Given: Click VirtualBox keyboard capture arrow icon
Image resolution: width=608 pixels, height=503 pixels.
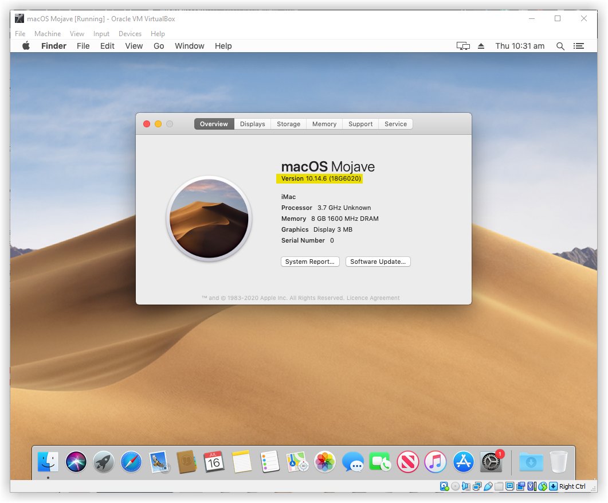Looking at the screenshot, I should [554, 486].
